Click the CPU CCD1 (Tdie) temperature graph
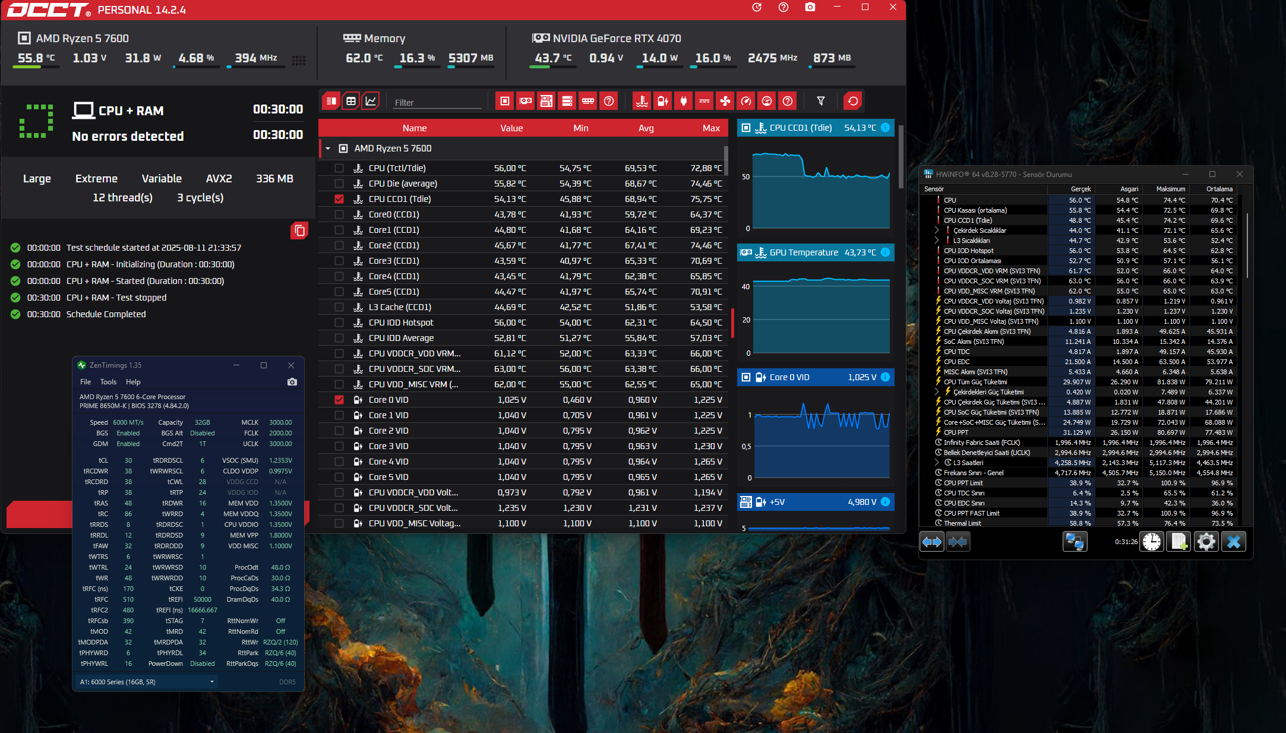 821,190
